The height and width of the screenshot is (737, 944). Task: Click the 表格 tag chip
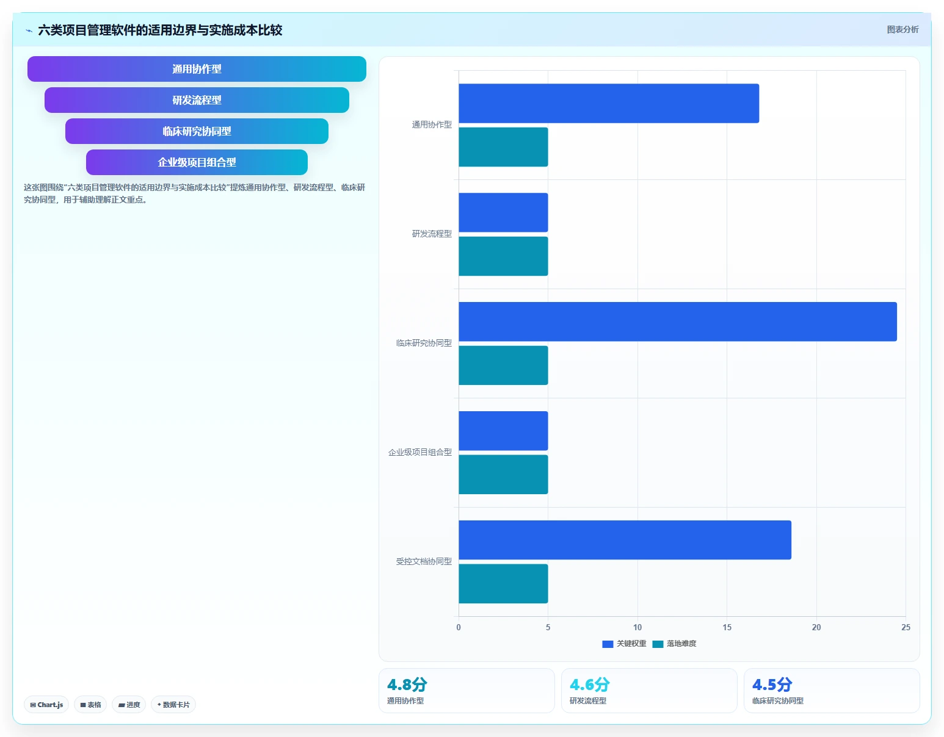pos(90,705)
